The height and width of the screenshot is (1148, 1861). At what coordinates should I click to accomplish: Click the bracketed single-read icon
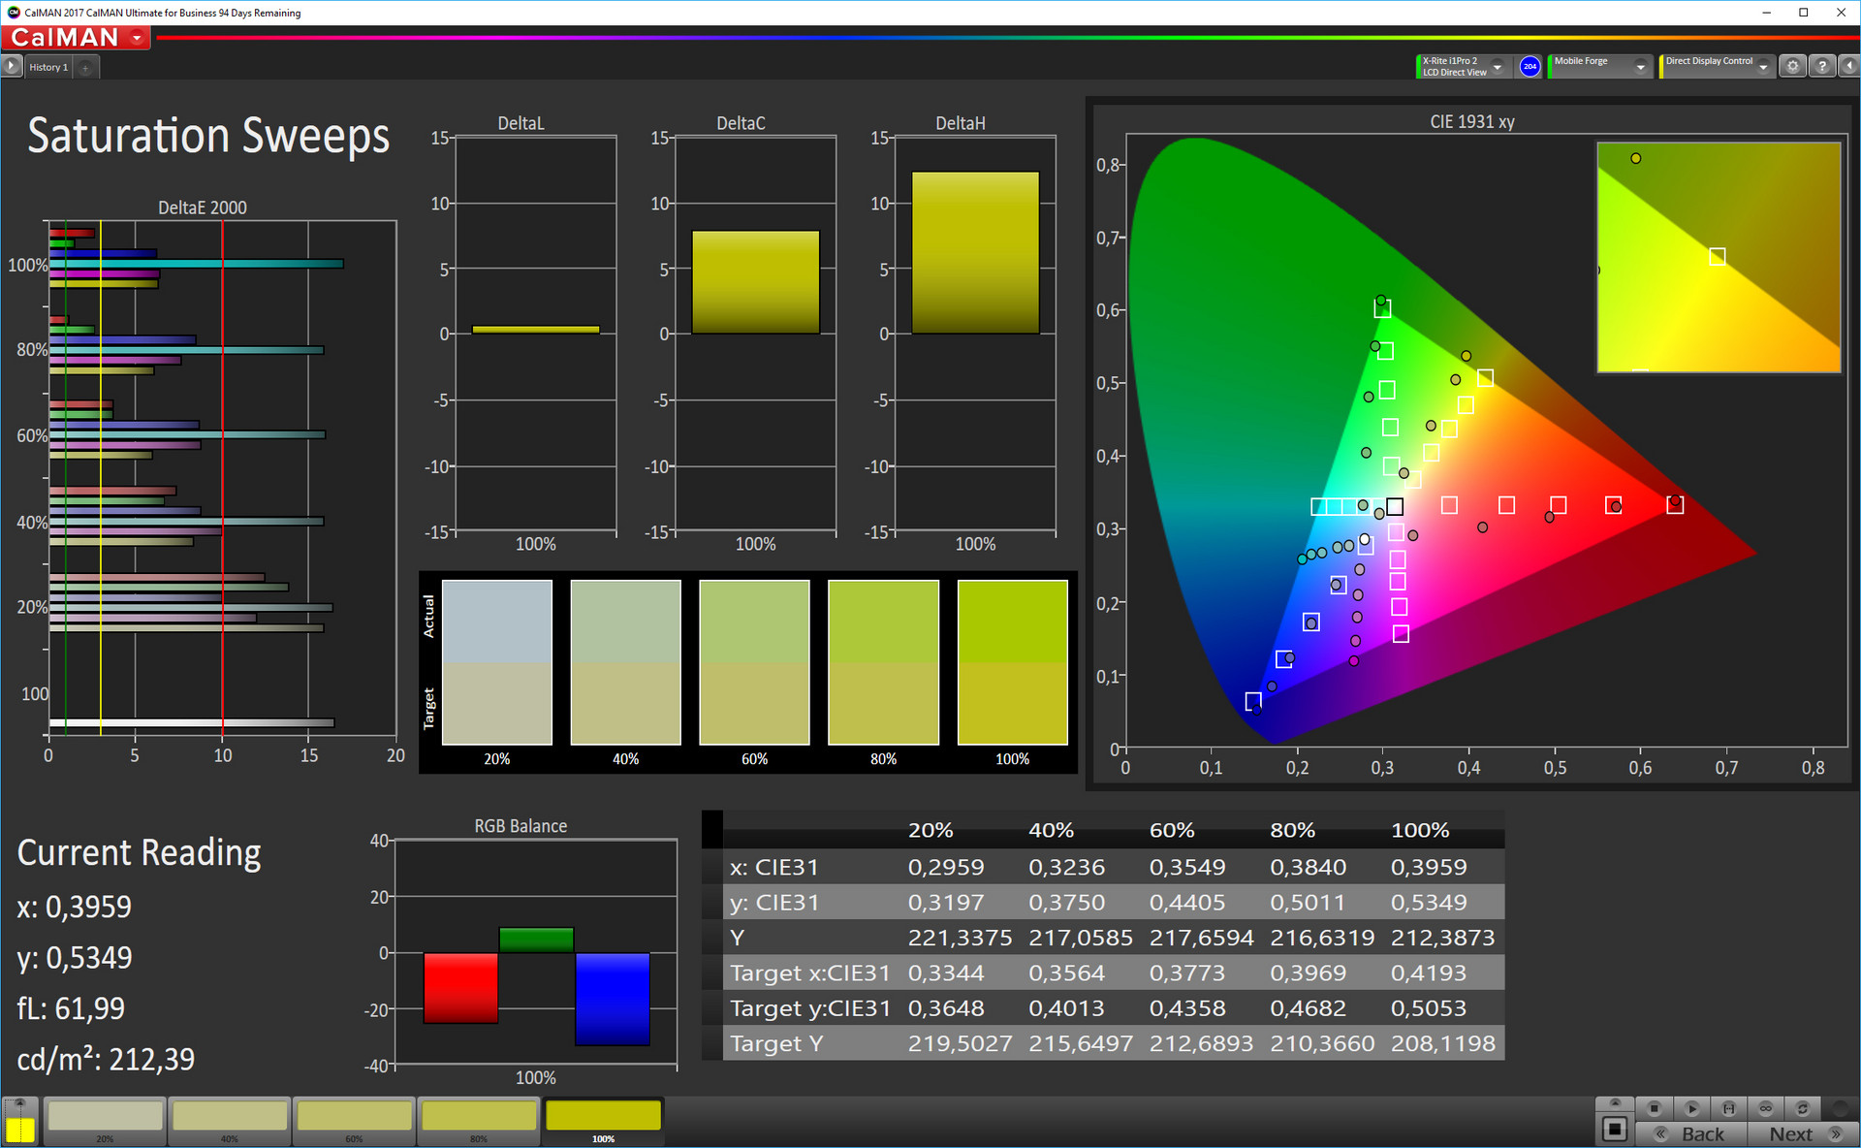(1728, 1108)
